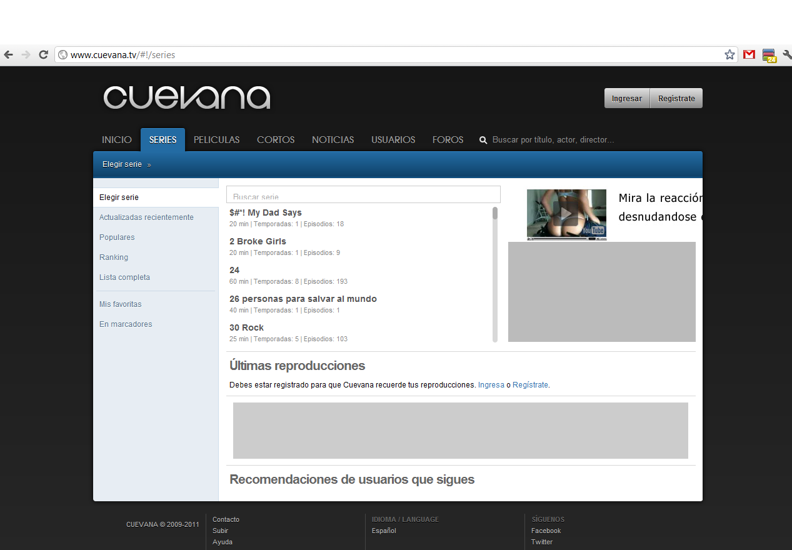Open the Facebook link in the footer
Image resolution: width=792 pixels, height=550 pixels.
coord(546,531)
